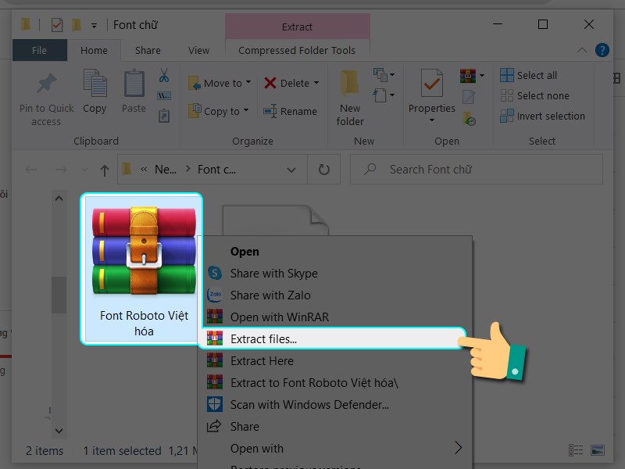Click the Ne... breadcrumb in address bar
This screenshot has height=469, width=625.
(x=166, y=170)
